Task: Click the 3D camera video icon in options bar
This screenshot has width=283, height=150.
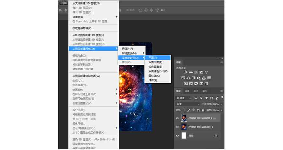Action: (163, 10)
